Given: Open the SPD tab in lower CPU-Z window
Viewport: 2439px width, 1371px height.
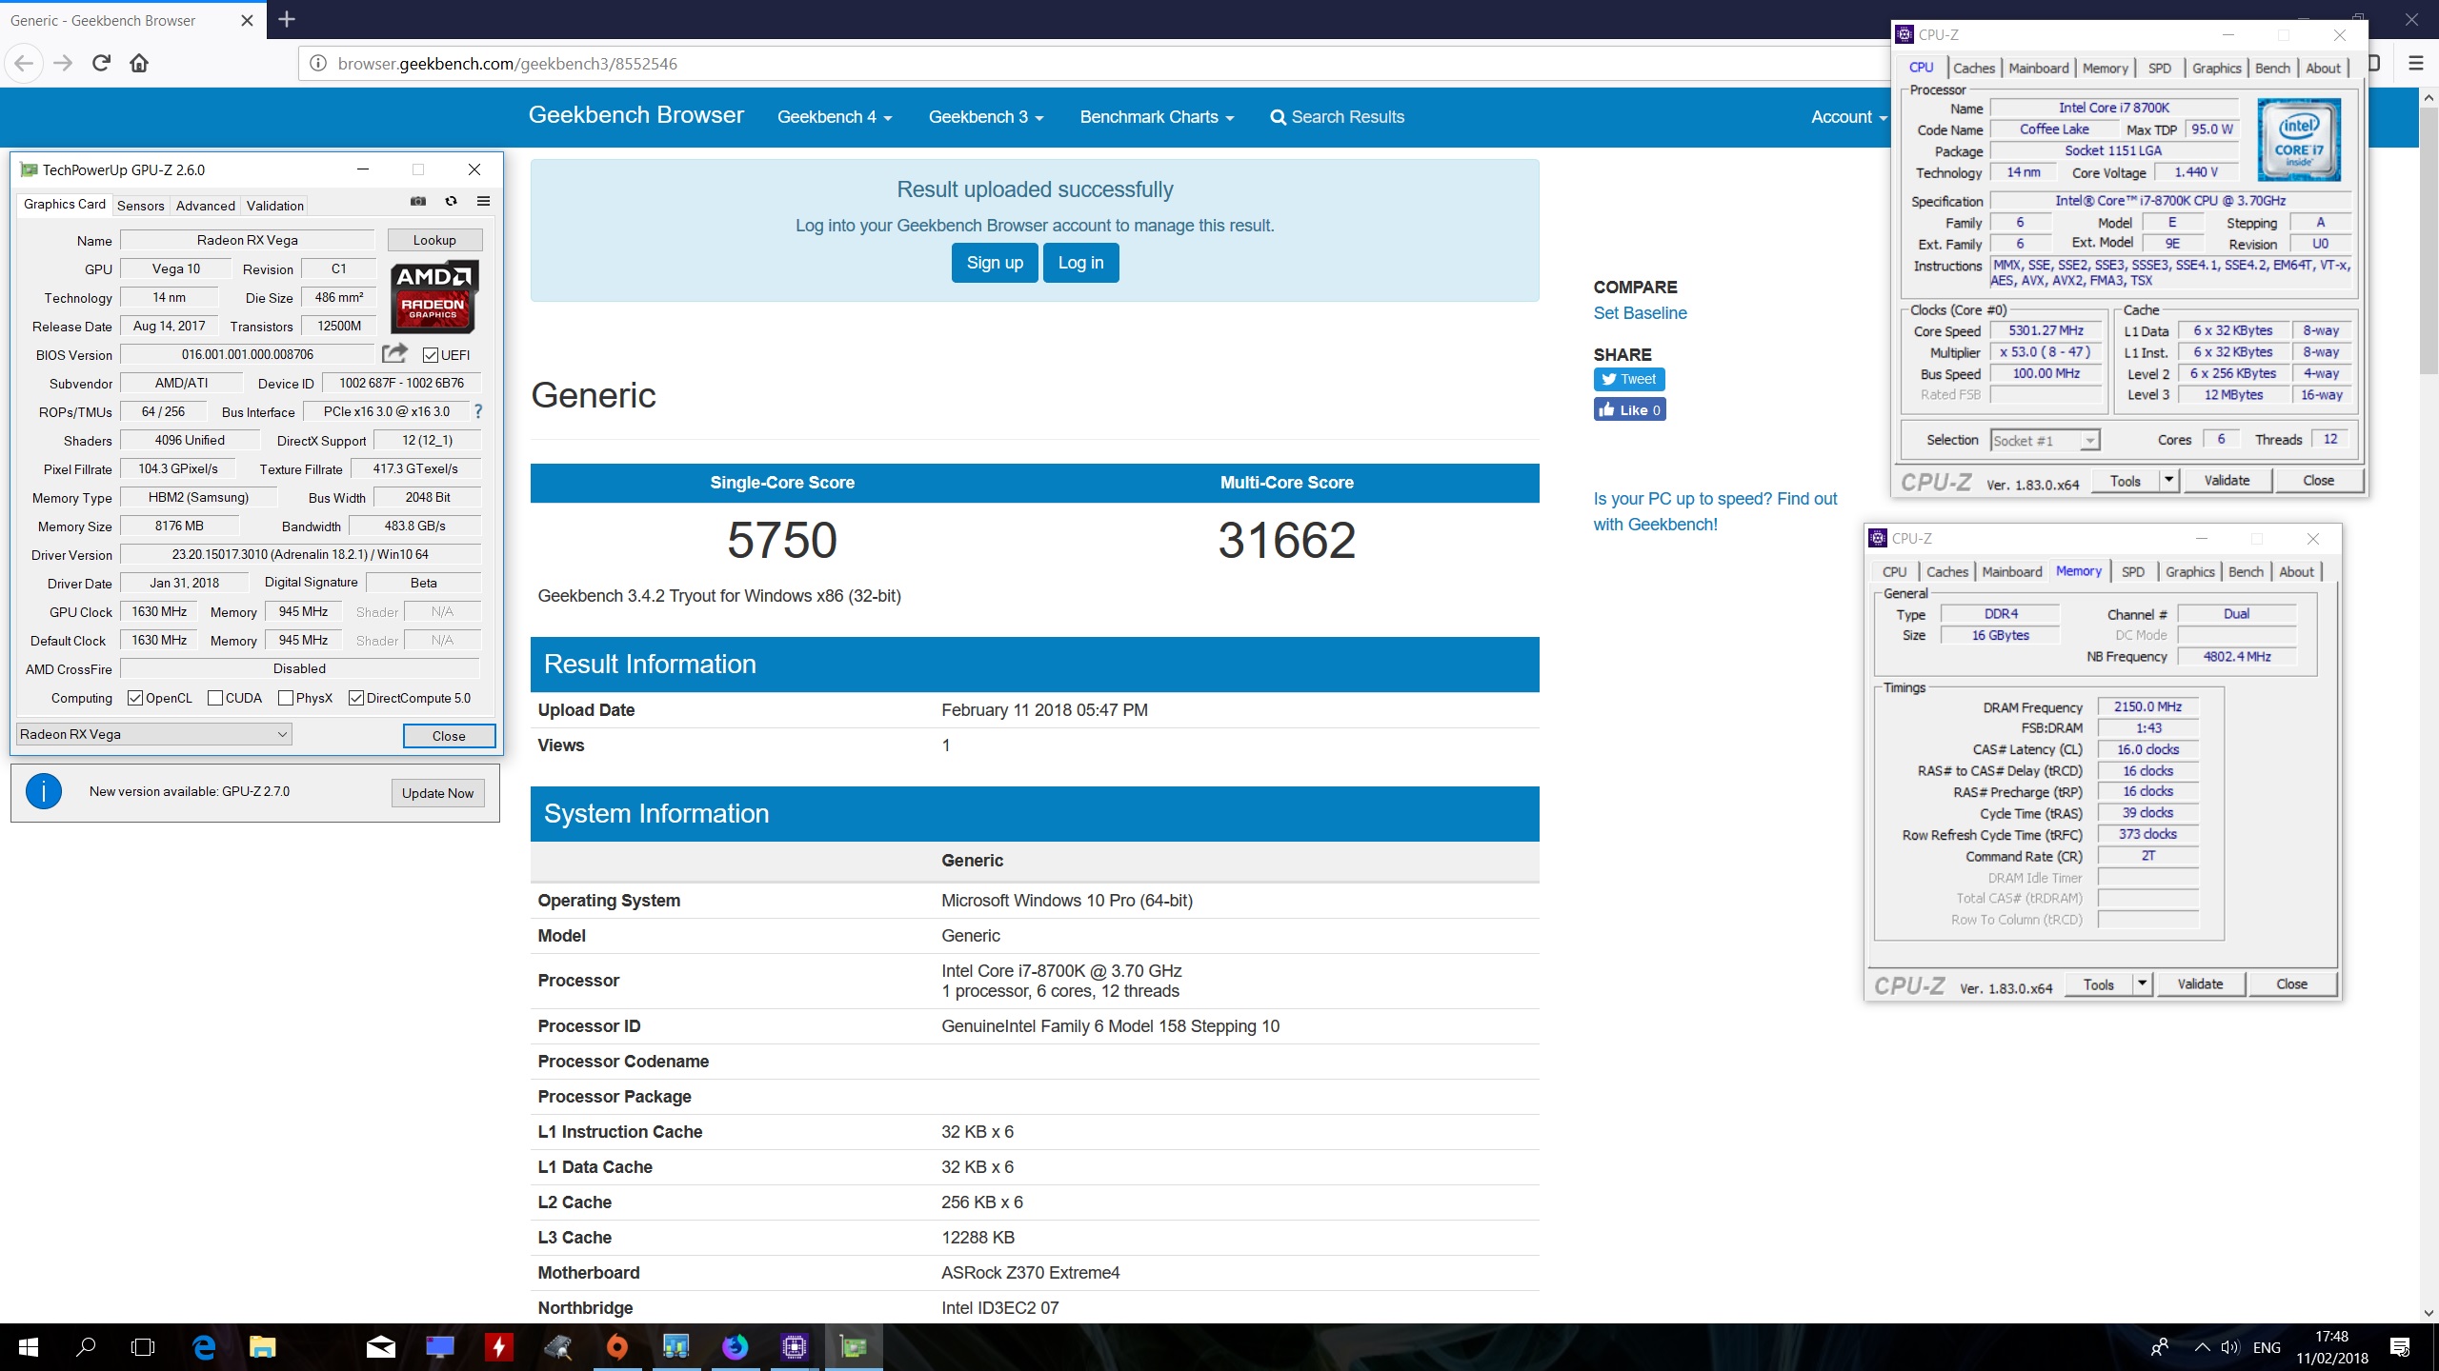Looking at the screenshot, I should pyautogui.click(x=2133, y=572).
